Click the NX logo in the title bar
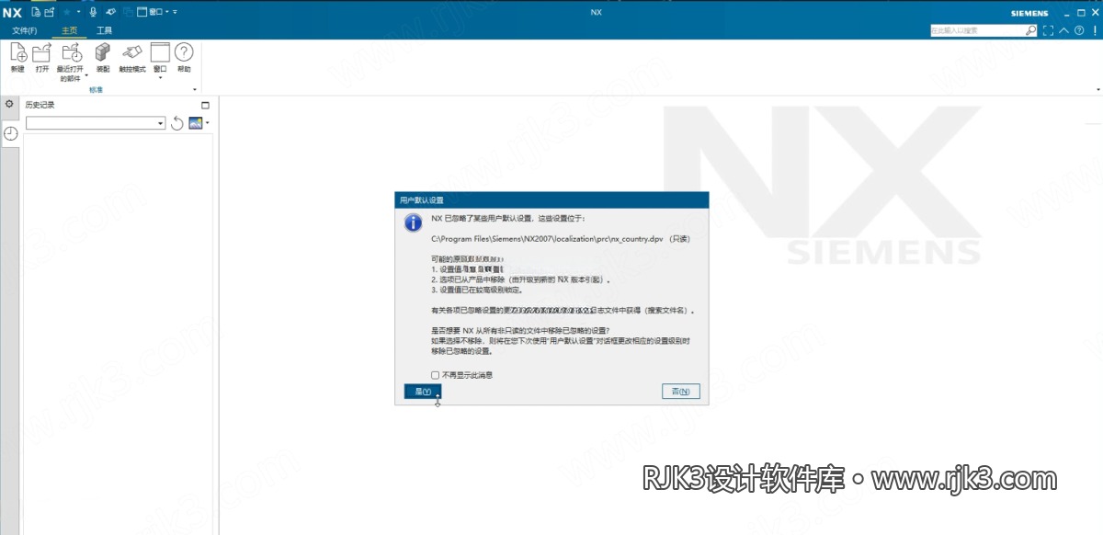Screen dimensions: 1103x535 (x=12, y=13)
